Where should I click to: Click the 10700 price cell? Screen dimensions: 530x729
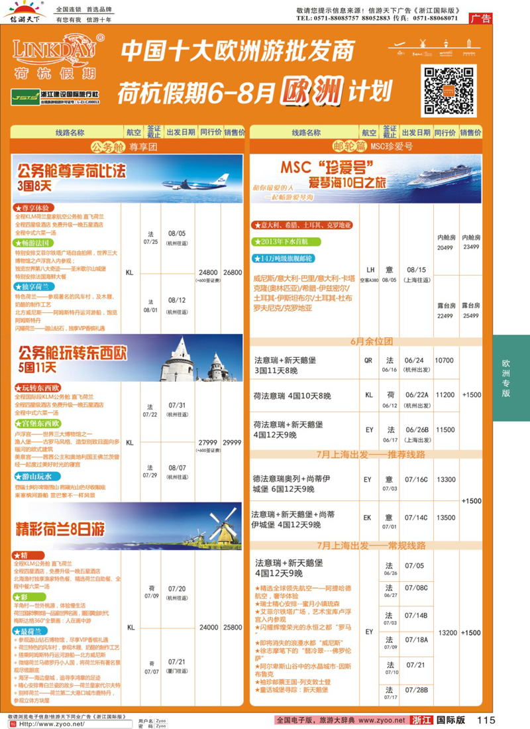coord(445,361)
